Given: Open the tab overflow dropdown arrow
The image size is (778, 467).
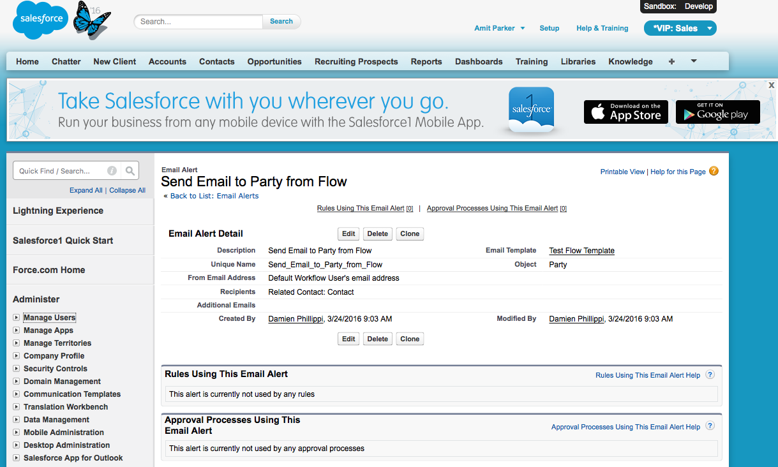Looking at the screenshot, I should (x=694, y=61).
